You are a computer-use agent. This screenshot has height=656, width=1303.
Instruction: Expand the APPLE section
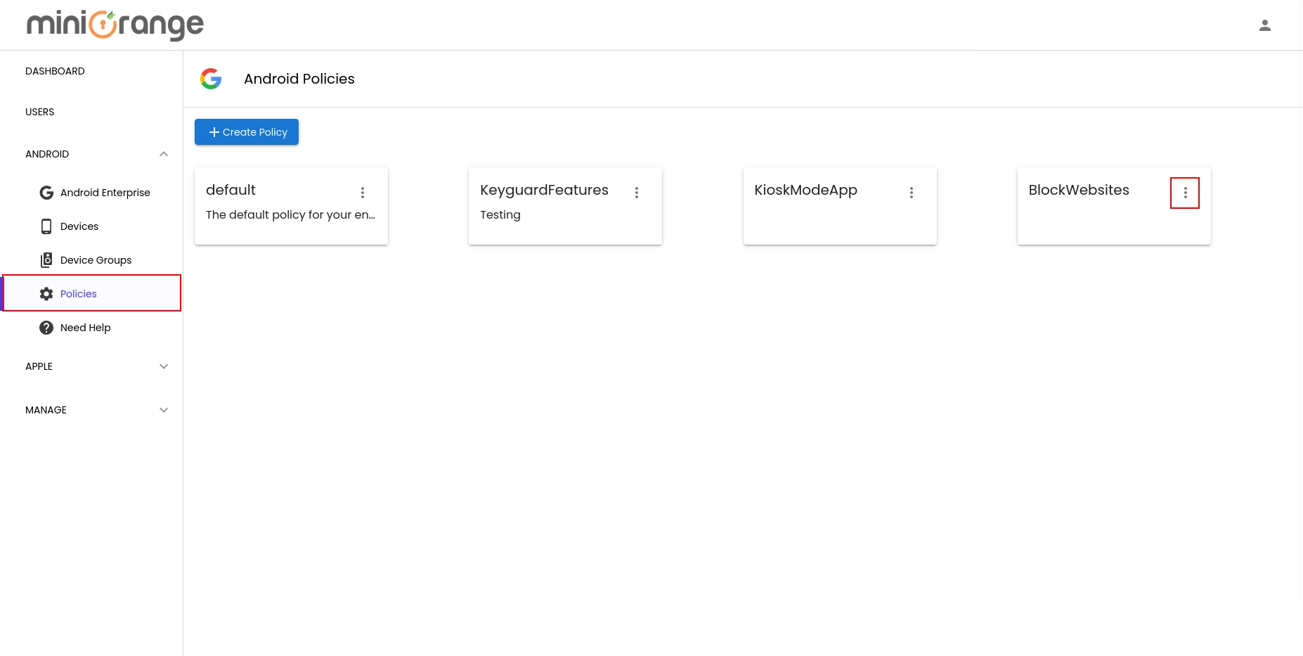pos(163,366)
